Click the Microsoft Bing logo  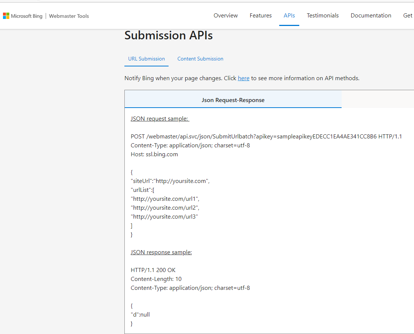click(23, 16)
